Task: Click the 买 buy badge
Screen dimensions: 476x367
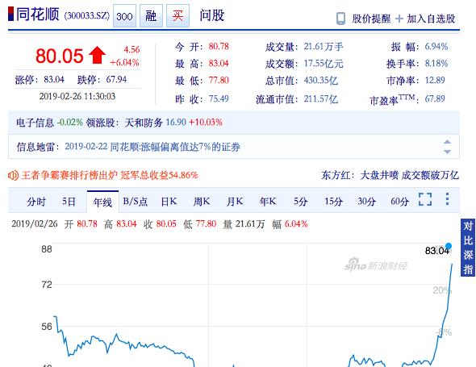Action: [x=177, y=16]
